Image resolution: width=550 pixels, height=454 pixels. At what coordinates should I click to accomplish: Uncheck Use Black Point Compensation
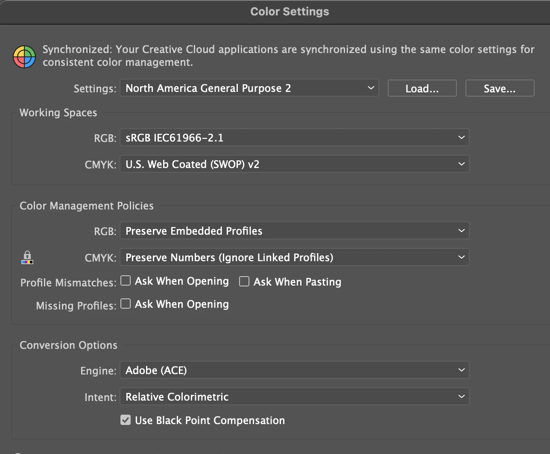coord(126,420)
